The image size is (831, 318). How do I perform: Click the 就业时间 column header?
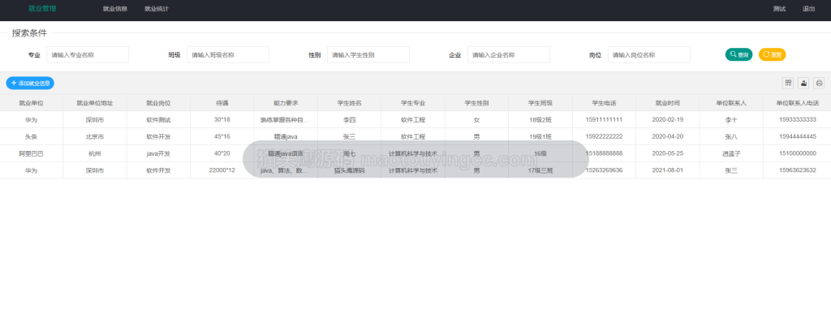click(668, 103)
